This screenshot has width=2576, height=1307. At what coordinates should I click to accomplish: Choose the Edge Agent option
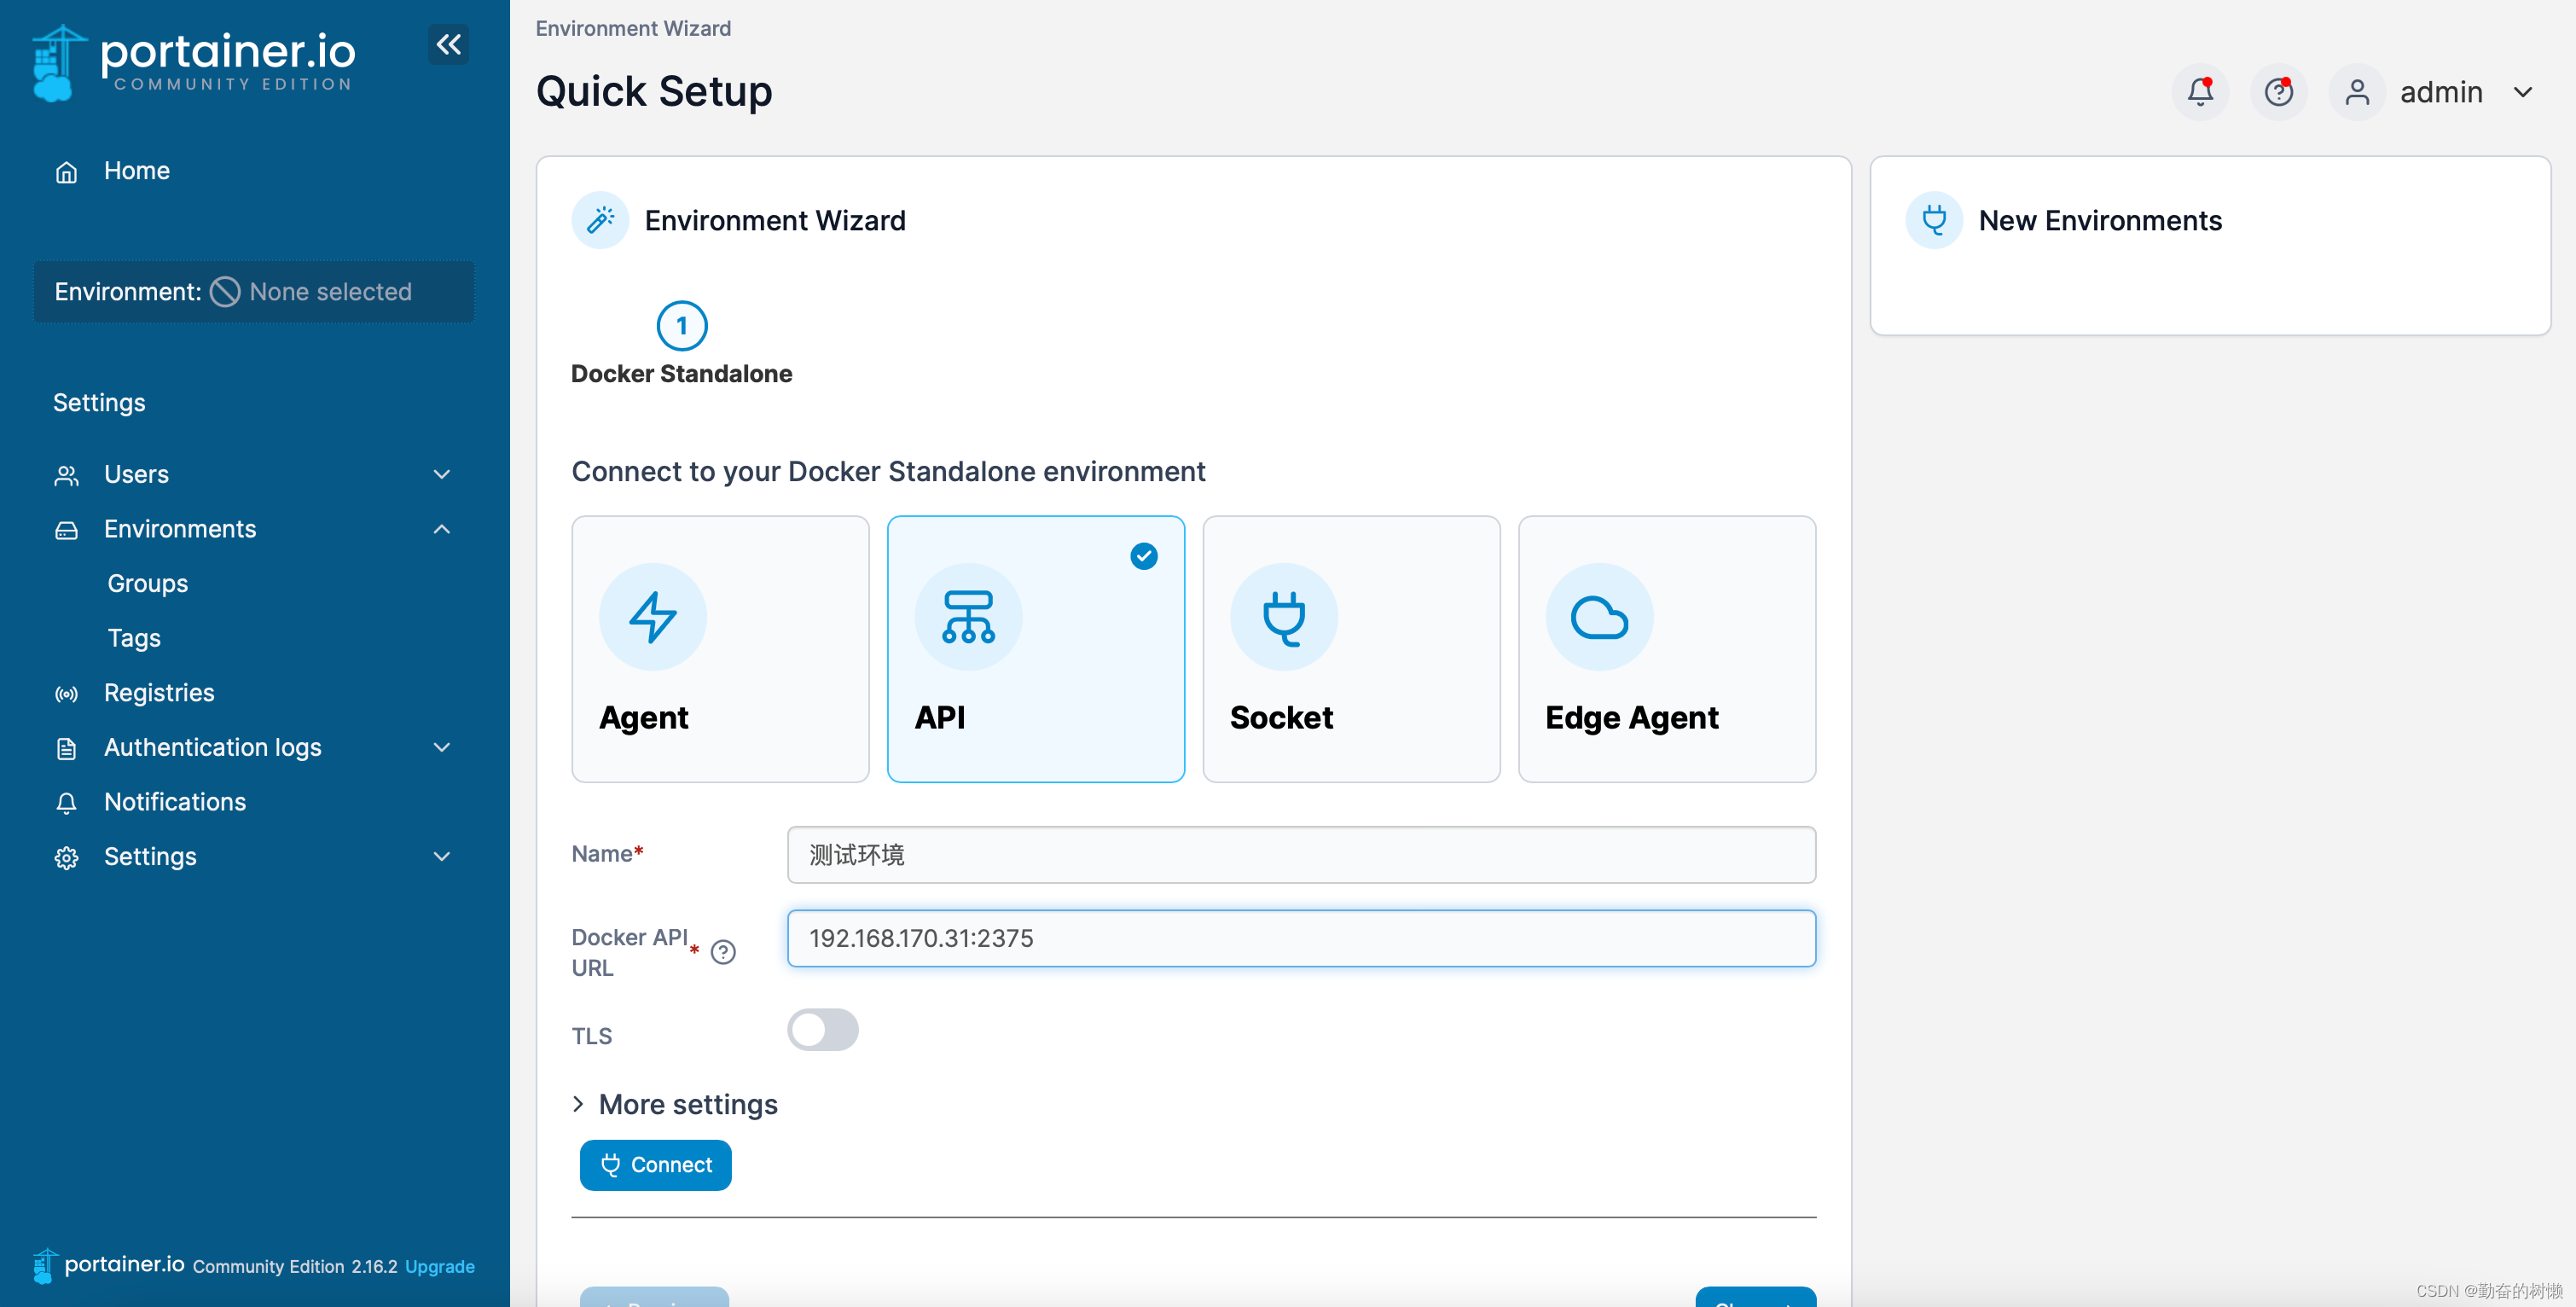point(1665,649)
